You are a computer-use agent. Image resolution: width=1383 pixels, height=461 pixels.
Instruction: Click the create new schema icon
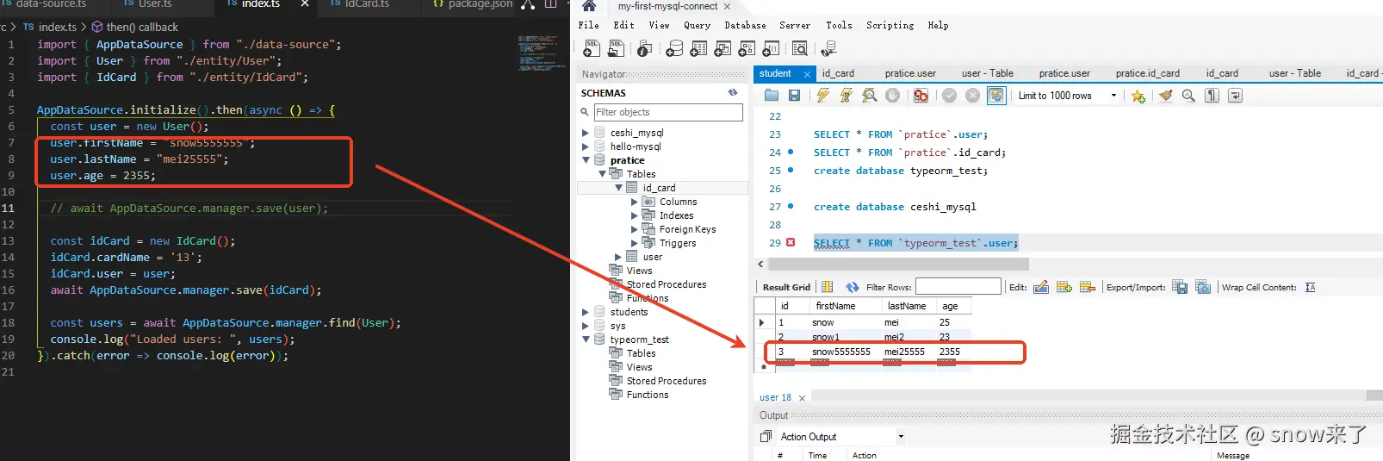coord(674,48)
